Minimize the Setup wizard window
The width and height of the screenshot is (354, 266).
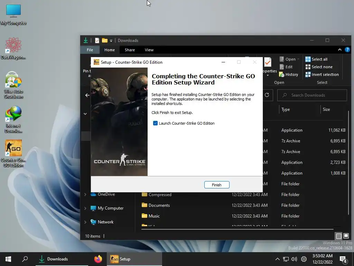[x=223, y=62]
